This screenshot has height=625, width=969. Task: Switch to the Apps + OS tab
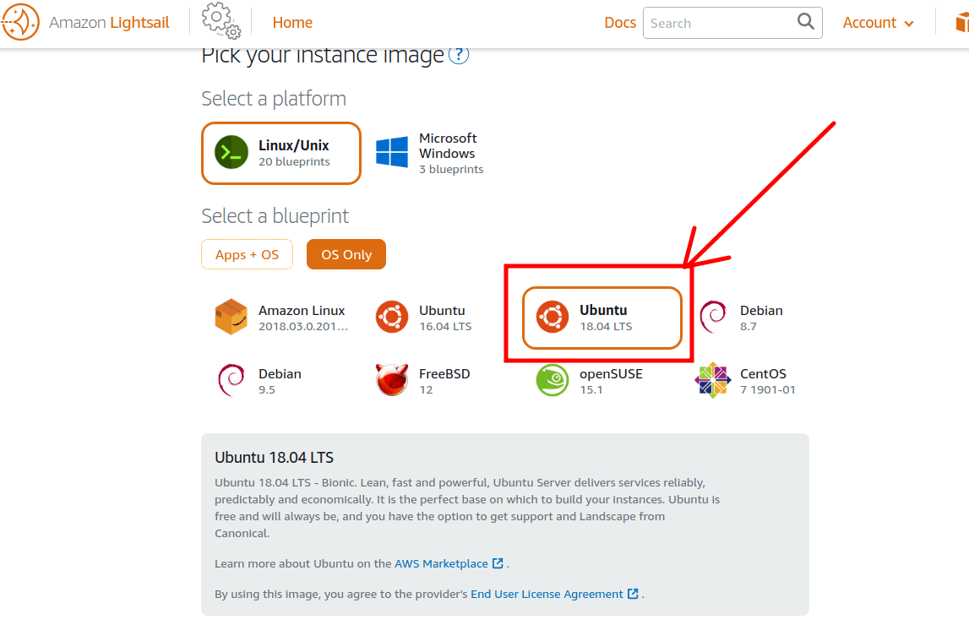(x=248, y=254)
